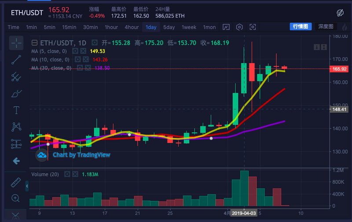Click the MA 10 value 143.26

pyautogui.click(x=100, y=60)
